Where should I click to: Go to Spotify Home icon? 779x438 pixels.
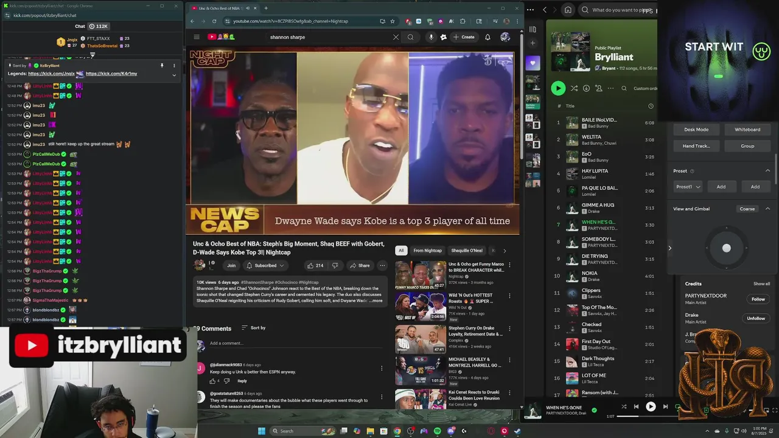[568, 10]
